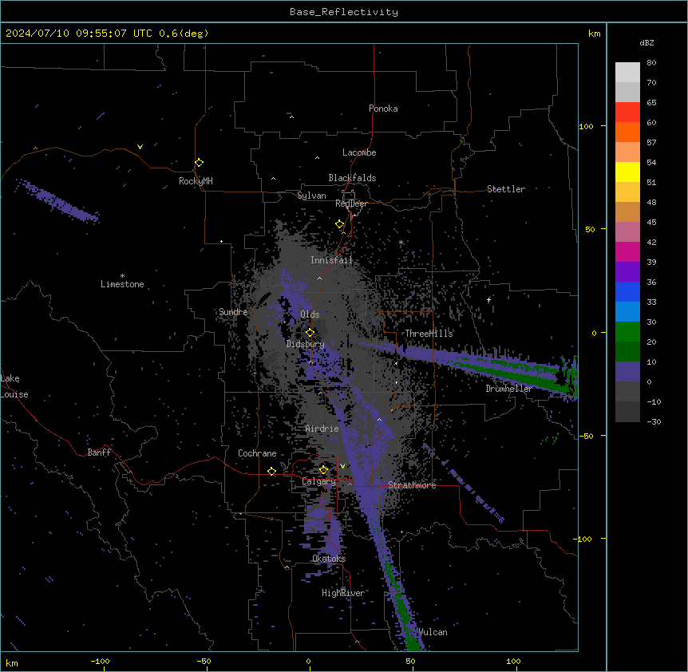Pick the yellow 51-54 dBZ legend swatch
Image resolution: width=688 pixels, height=672 pixels.
click(x=627, y=172)
